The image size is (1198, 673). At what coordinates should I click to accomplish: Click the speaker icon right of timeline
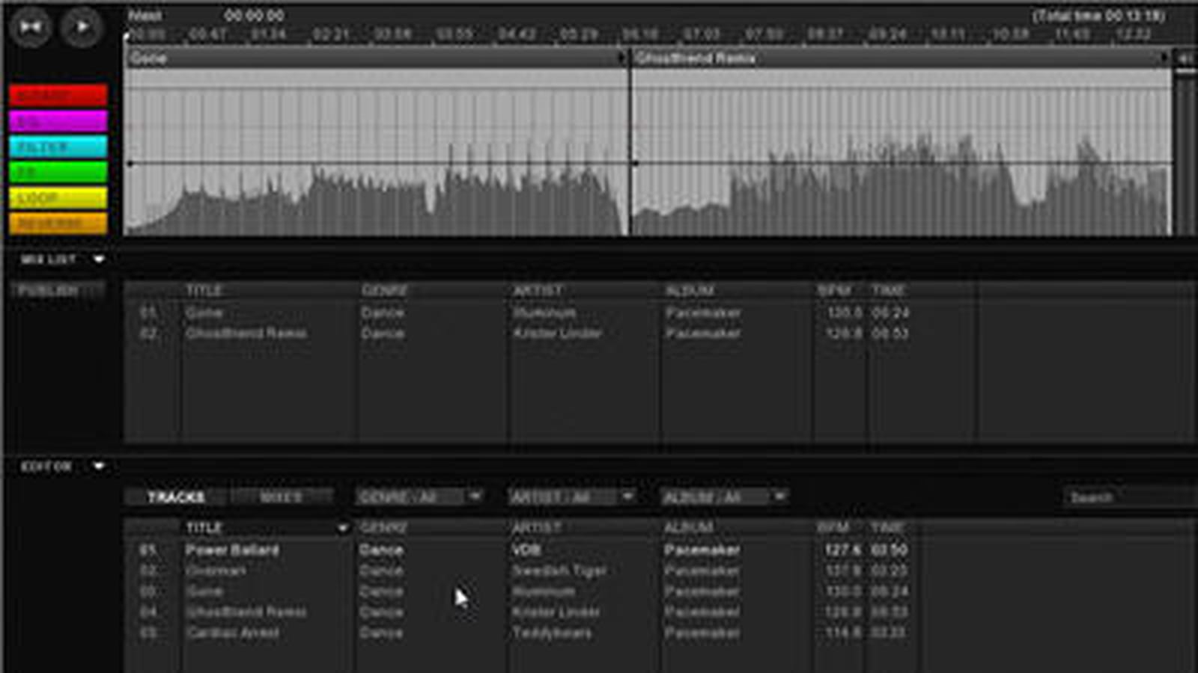coord(1186,58)
